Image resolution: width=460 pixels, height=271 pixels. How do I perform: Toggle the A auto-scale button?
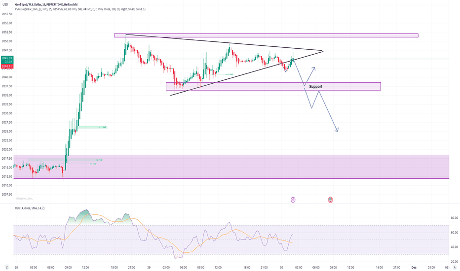(x=455, y=267)
